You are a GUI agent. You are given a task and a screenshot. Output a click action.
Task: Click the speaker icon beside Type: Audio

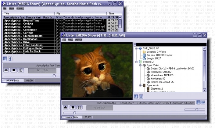pyautogui.click(x=144, y=85)
